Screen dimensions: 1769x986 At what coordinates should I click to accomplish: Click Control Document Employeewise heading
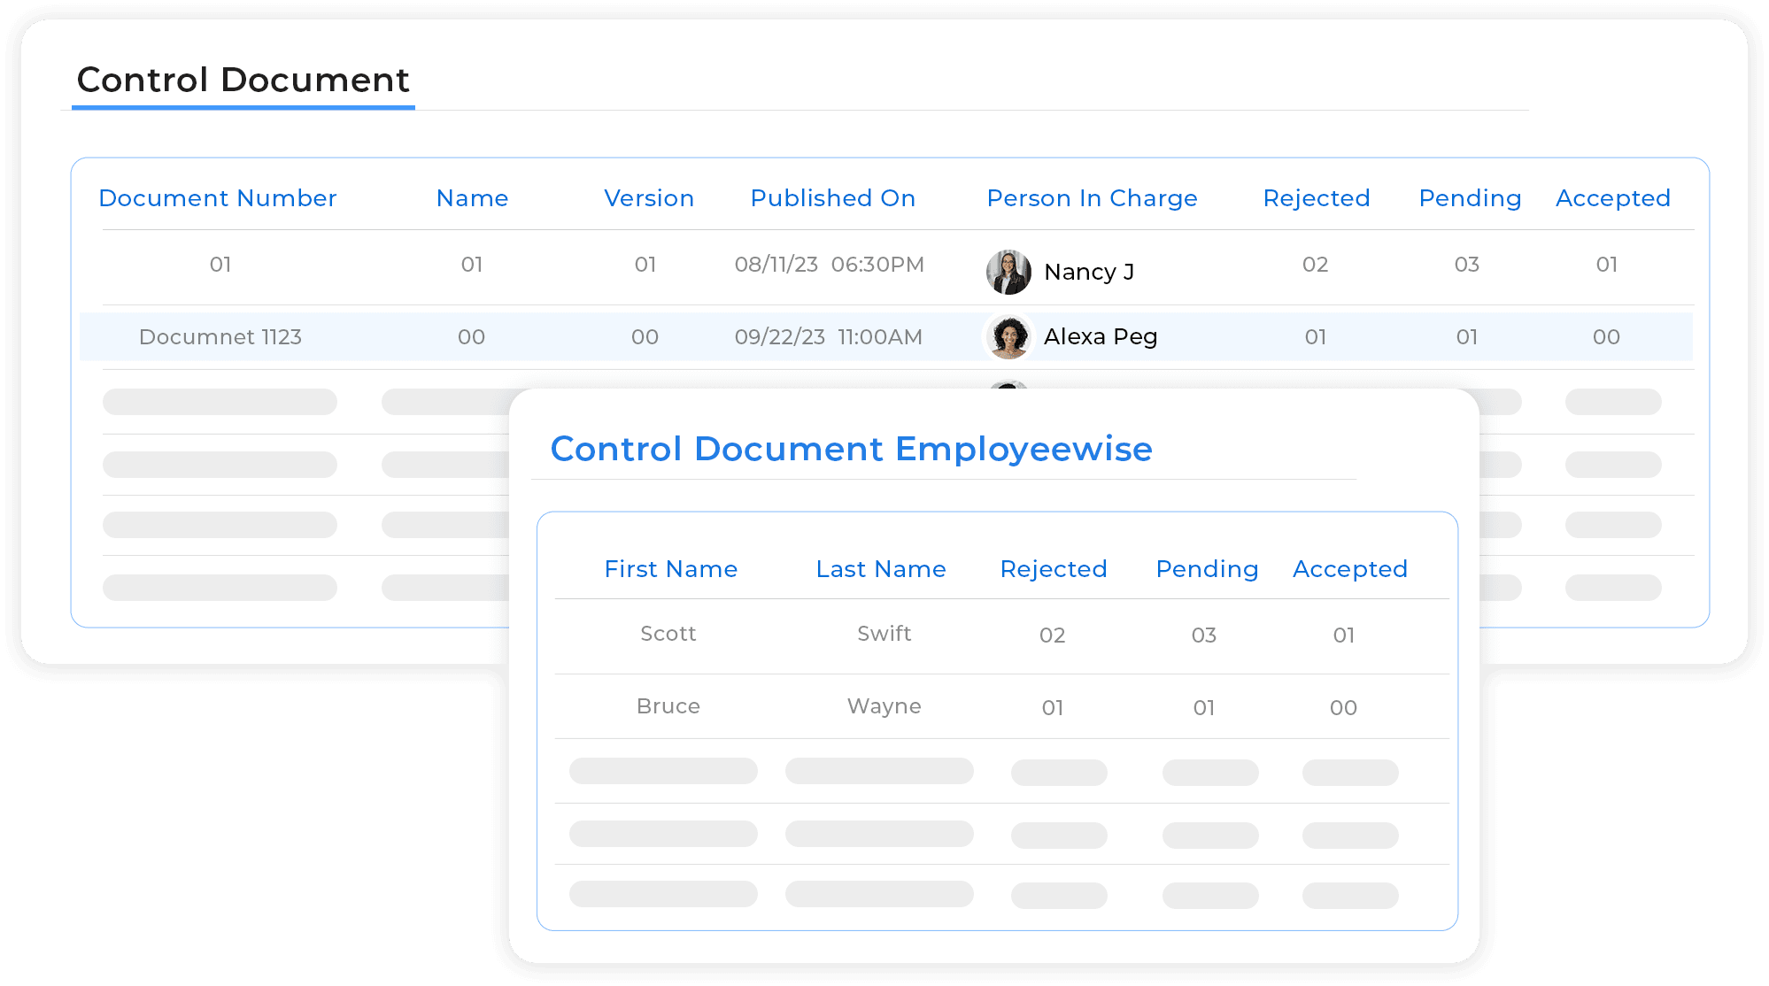pyautogui.click(x=851, y=449)
